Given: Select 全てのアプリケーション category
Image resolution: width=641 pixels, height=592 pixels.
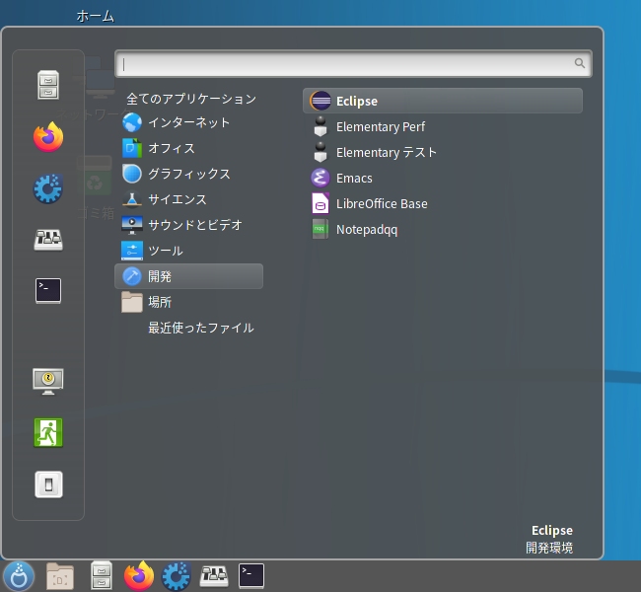Looking at the screenshot, I should tap(191, 99).
